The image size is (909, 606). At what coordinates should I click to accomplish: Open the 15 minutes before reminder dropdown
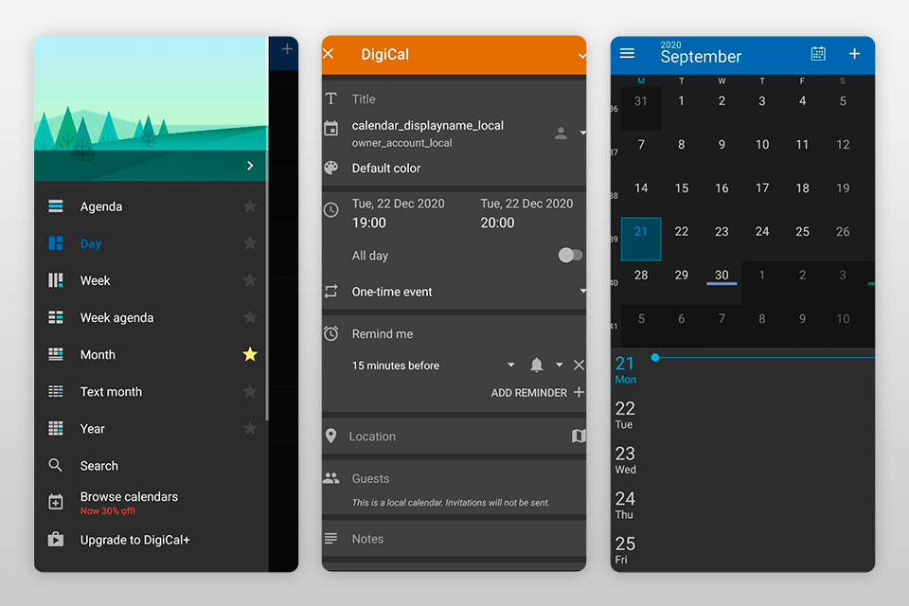coord(510,365)
